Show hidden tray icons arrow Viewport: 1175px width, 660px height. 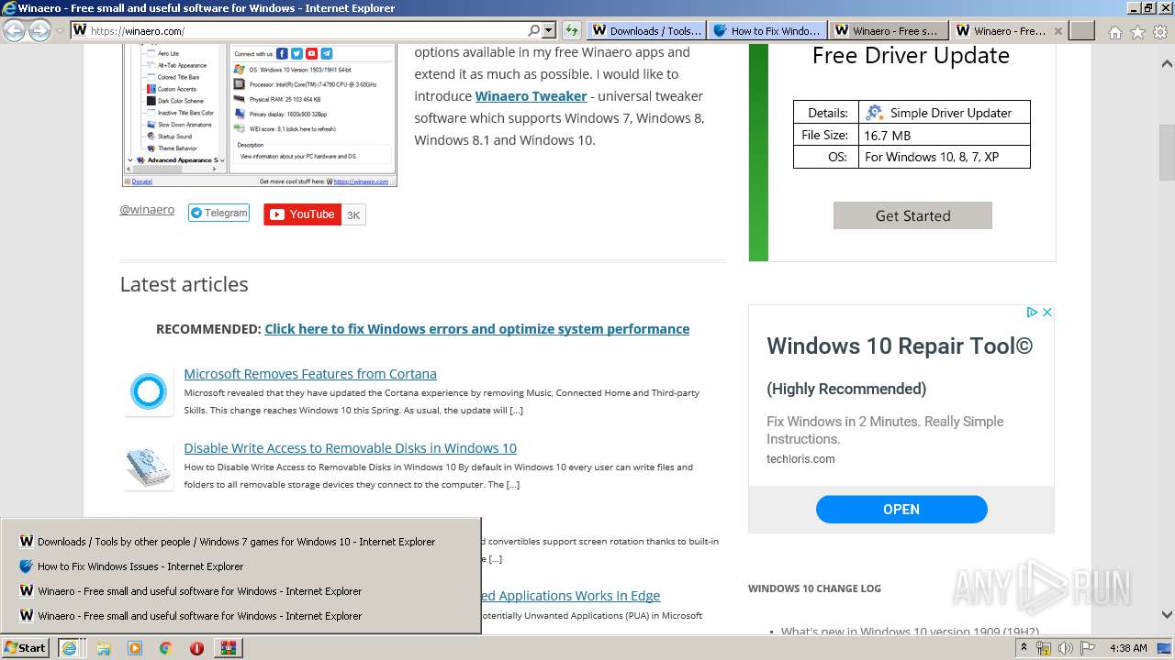1024,648
